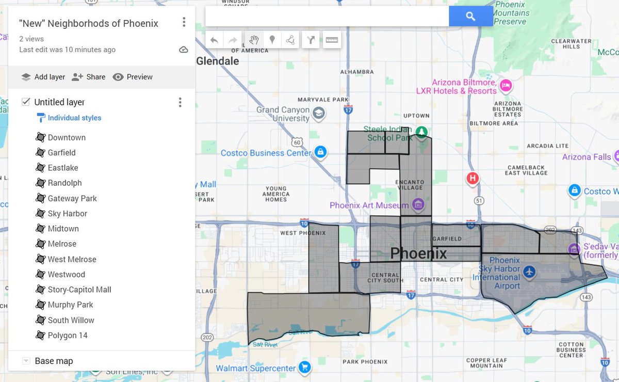Select Garfield polygon in layer list
This screenshot has width=619, height=382.
(x=61, y=152)
